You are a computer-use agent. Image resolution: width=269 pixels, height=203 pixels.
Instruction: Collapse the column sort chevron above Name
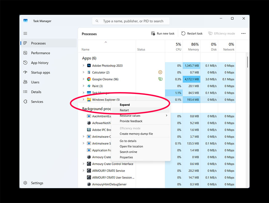(106, 42)
